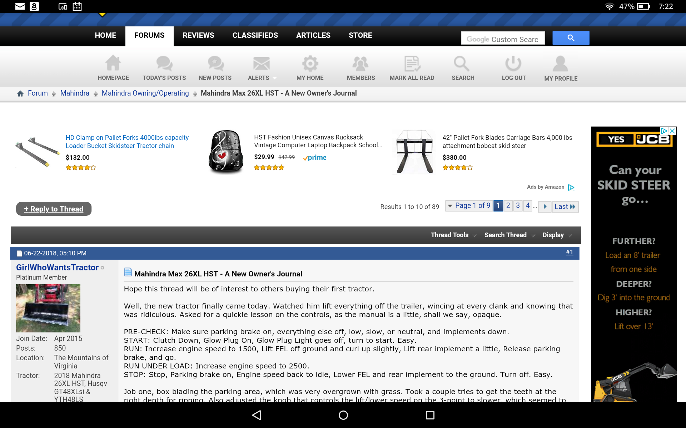Click the Reply to Thread button
686x428 pixels.
tap(54, 209)
